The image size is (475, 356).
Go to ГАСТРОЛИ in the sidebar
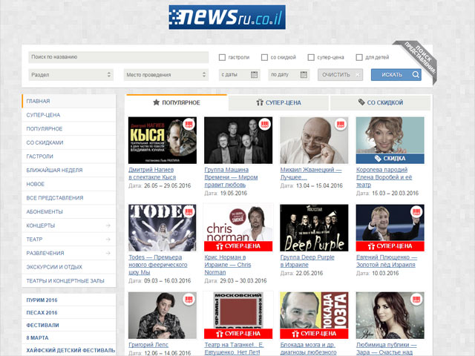(x=69, y=156)
